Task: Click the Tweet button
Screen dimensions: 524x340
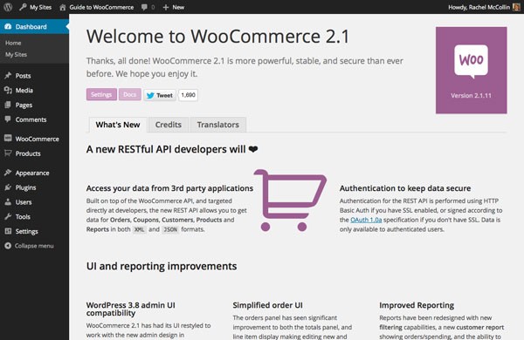Action: click(x=160, y=95)
